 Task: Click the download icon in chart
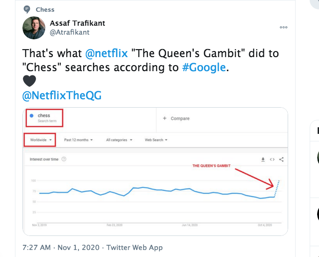coord(263,160)
